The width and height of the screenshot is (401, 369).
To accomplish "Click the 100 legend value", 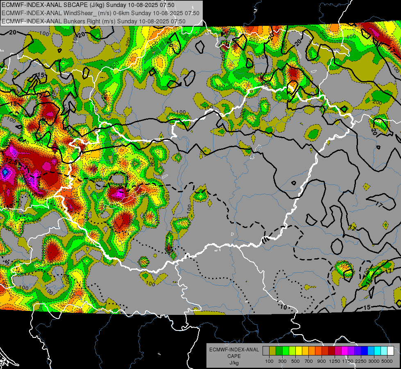I will click(269, 361).
